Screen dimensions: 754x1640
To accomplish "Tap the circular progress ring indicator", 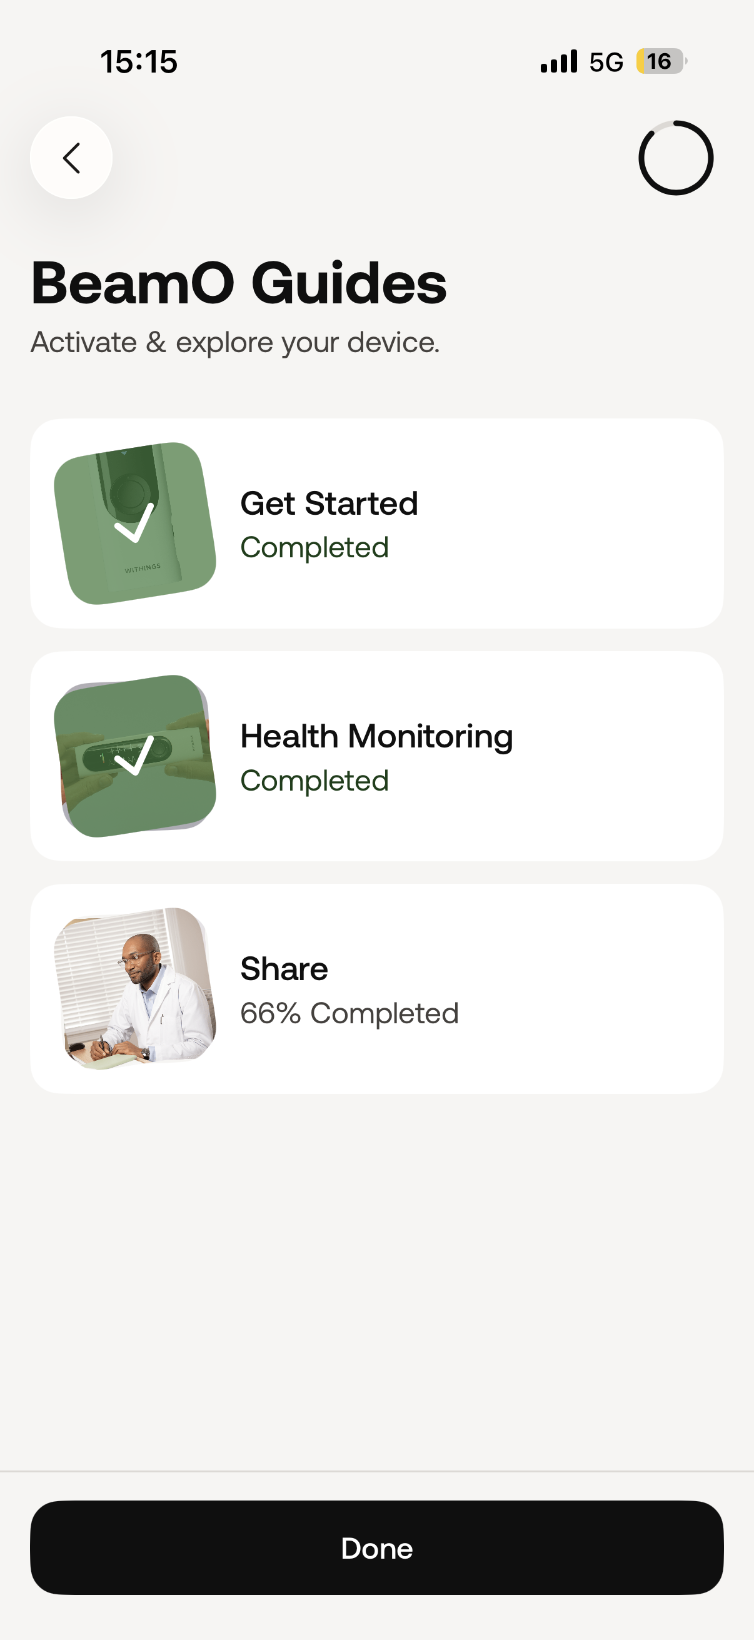I will tap(676, 158).
